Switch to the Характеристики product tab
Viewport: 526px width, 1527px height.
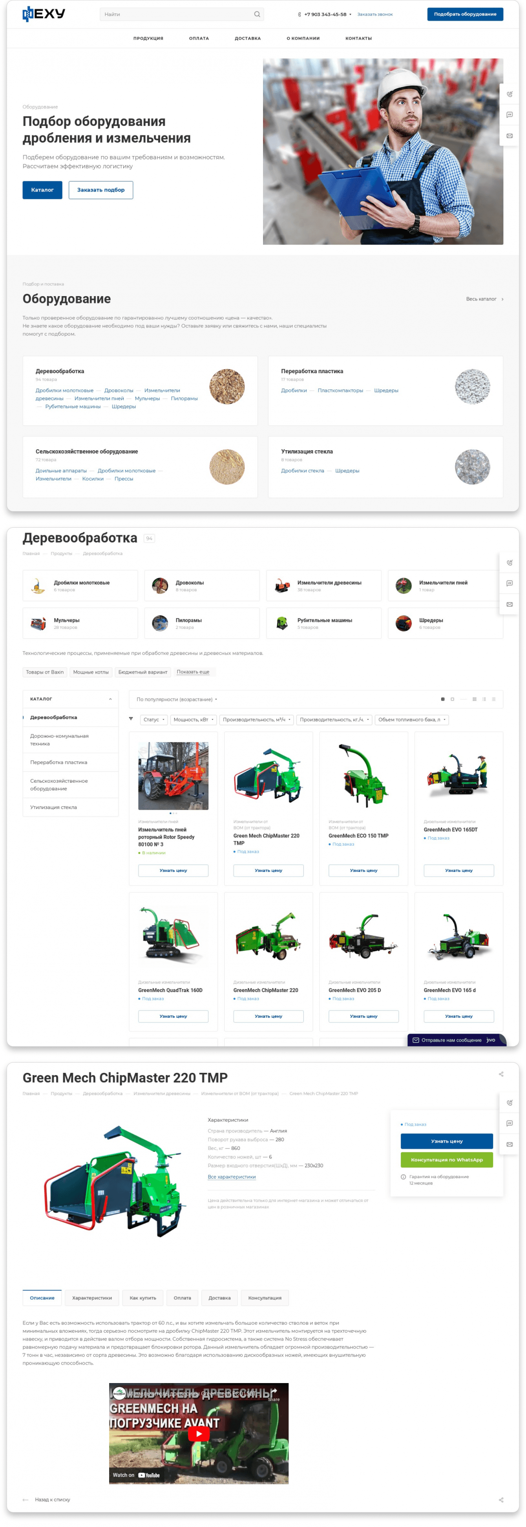(92, 1298)
